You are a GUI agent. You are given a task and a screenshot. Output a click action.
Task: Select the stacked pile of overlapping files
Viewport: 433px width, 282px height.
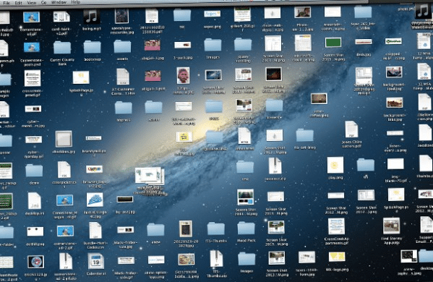150,176
